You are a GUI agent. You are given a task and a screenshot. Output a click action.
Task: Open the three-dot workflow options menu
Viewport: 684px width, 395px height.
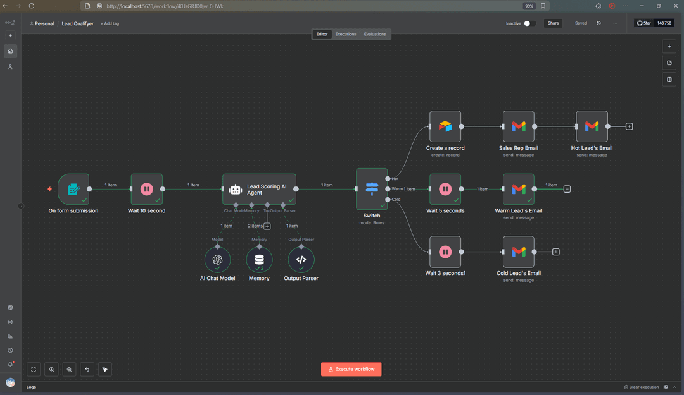click(615, 23)
